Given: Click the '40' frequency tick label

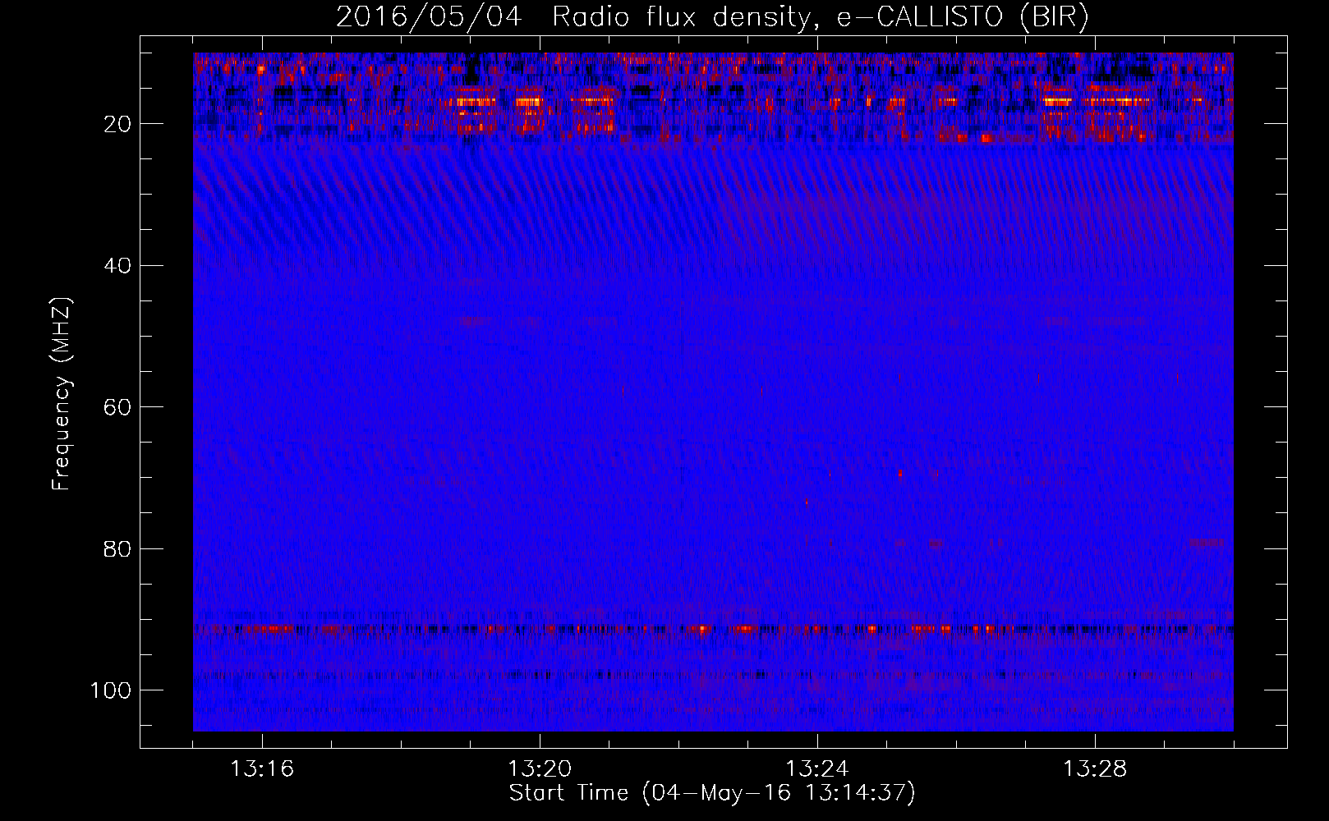Looking at the screenshot, I should (118, 266).
